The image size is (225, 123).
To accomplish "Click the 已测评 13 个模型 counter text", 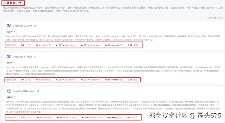I will pos(215,18).
